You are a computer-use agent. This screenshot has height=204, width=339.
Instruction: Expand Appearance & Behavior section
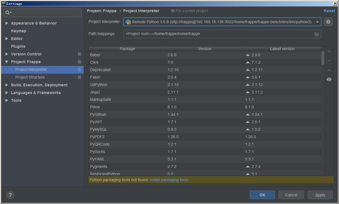point(7,23)
